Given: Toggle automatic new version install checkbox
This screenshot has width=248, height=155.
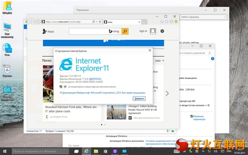Looking at the screenshot, I should (65, 87).
